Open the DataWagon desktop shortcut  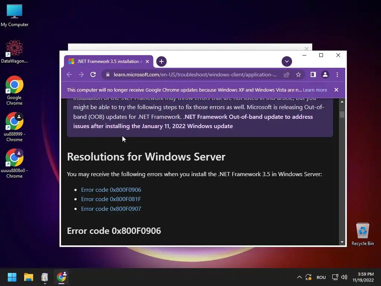pyautogui.click(x=15, y=51)
